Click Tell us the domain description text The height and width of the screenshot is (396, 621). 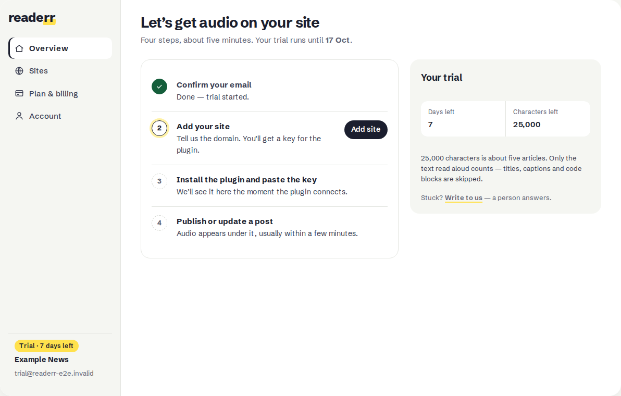coord(249,144)
